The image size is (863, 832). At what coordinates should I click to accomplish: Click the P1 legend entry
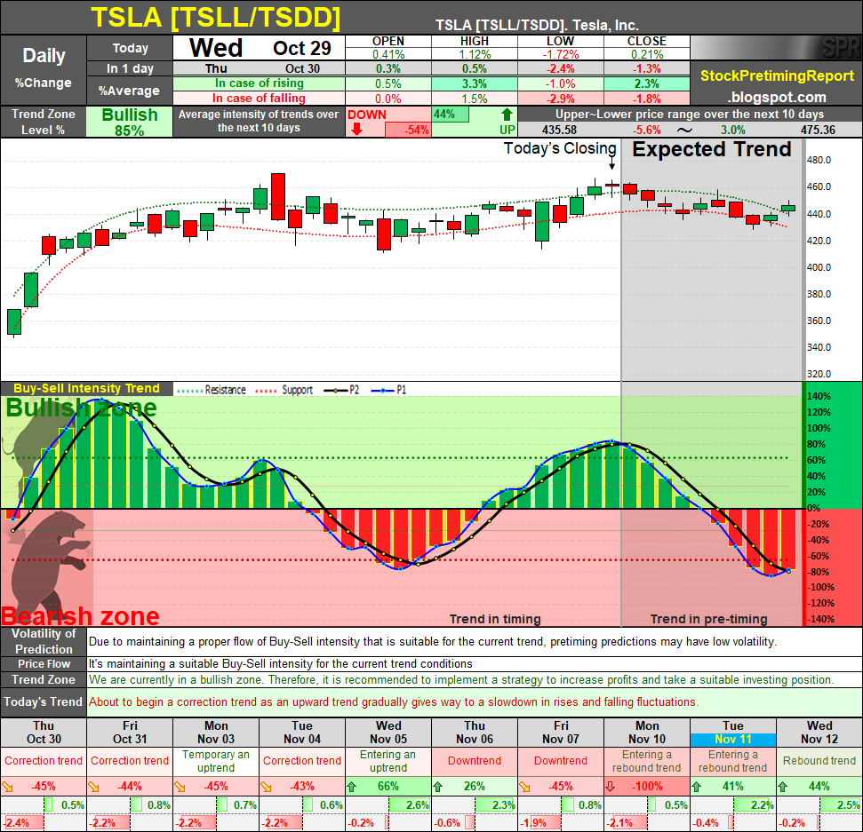(388, 390)
